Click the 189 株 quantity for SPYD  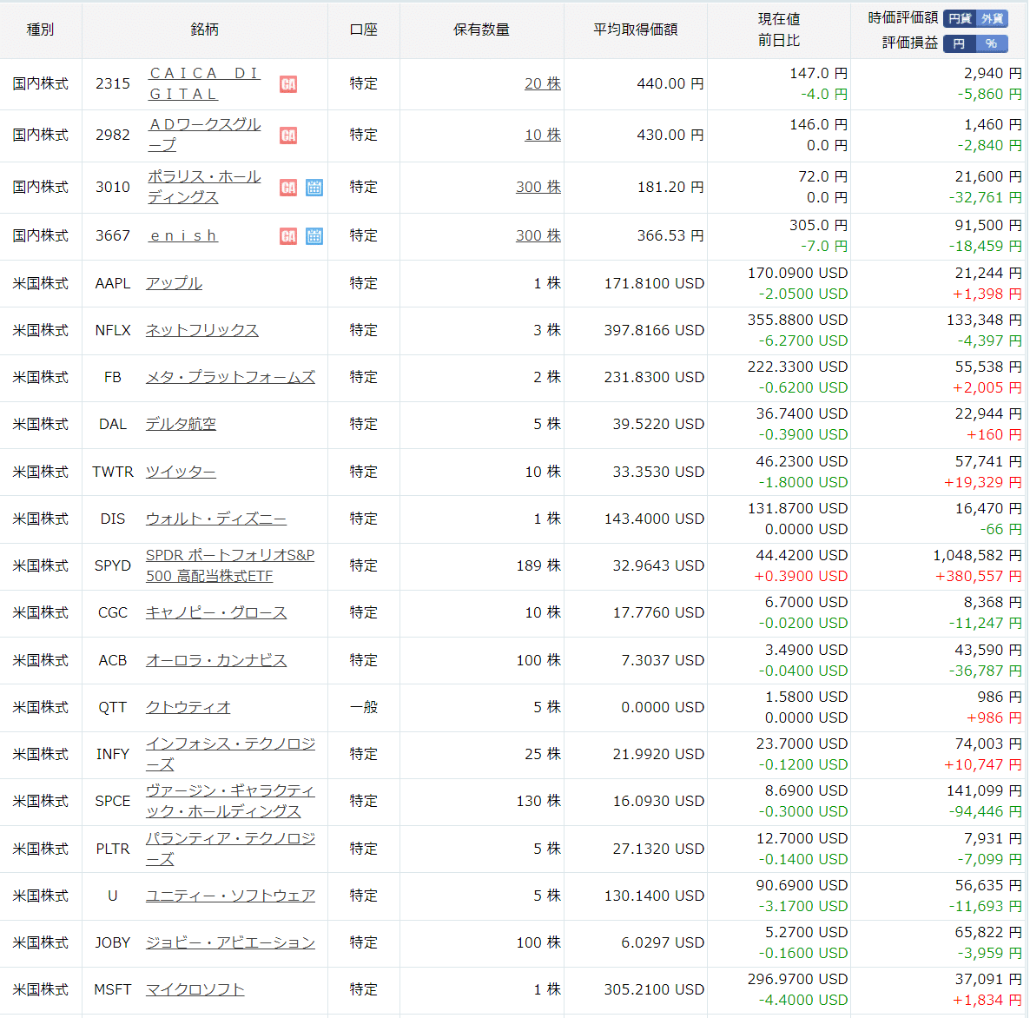pyautogui.click(x=538, y=565)
